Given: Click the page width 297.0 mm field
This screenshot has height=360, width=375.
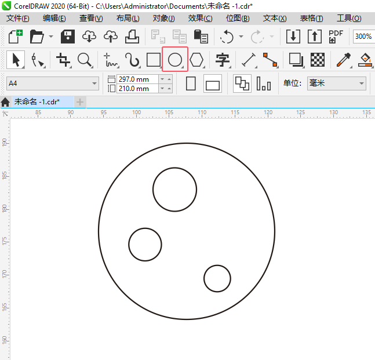Looking at the screenshot, I should pyautogui.click(x=137, y=79).
